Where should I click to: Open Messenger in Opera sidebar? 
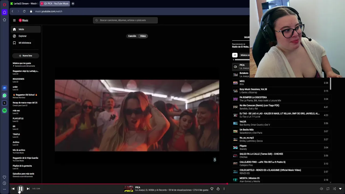[x=4, y=88]
